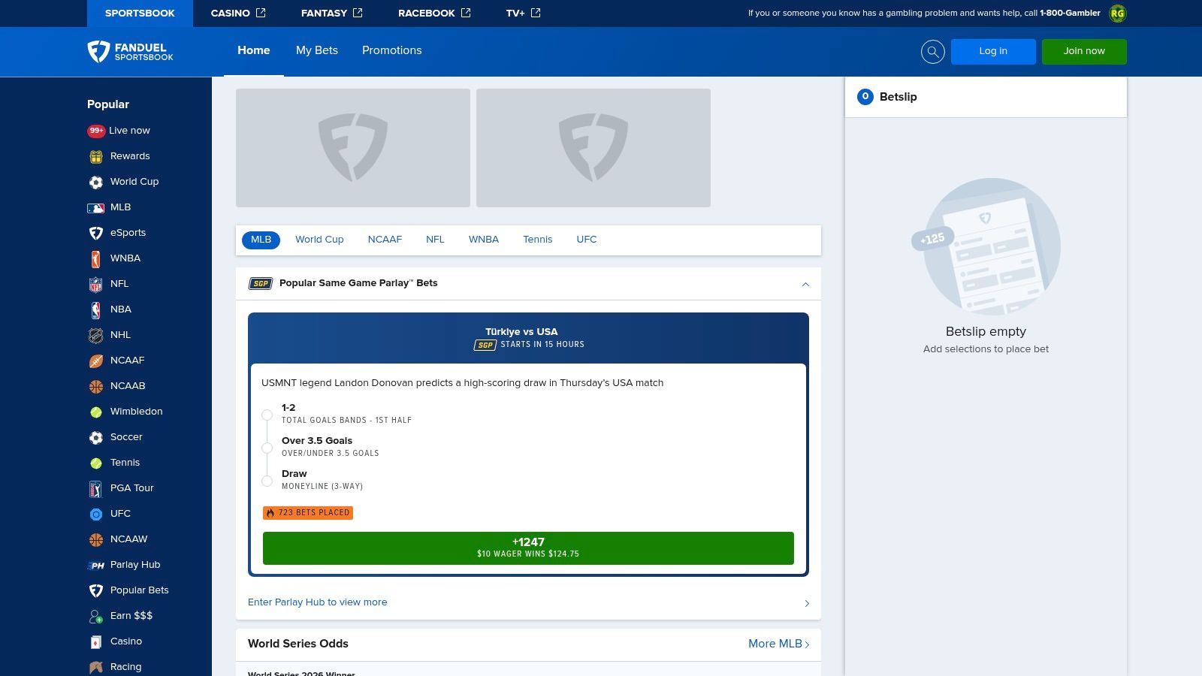Add the +1247 parlay to betslip

(528, 548)
